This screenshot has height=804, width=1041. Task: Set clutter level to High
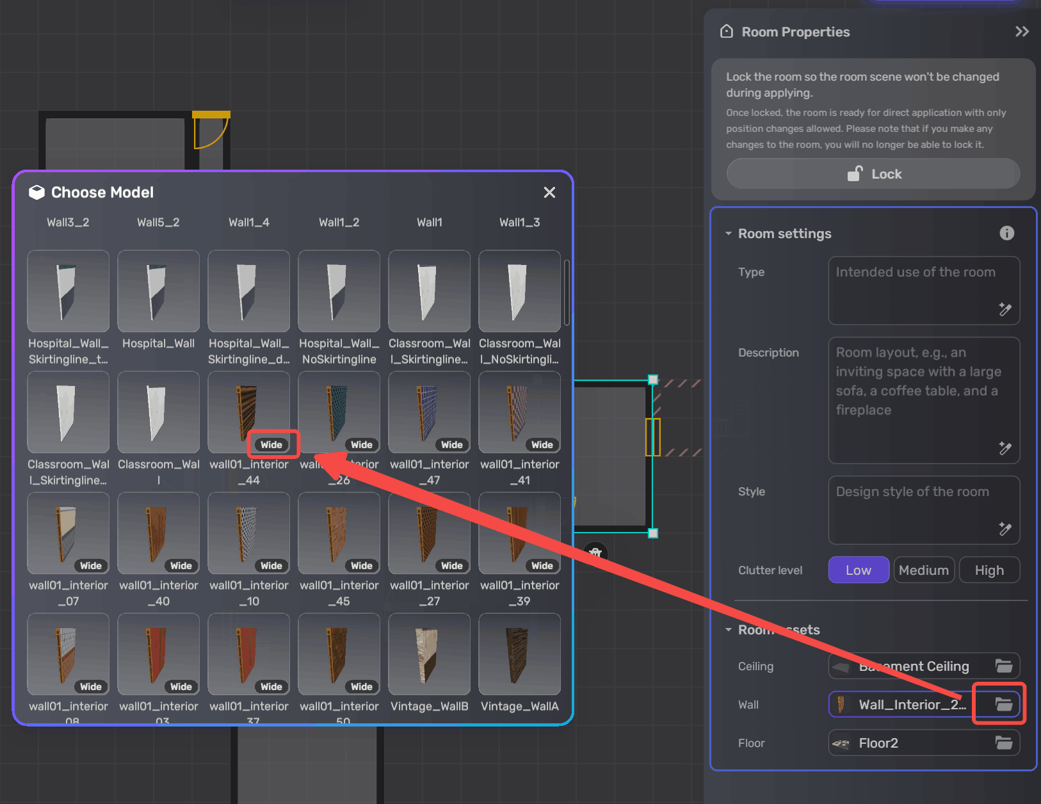[989, 570]
